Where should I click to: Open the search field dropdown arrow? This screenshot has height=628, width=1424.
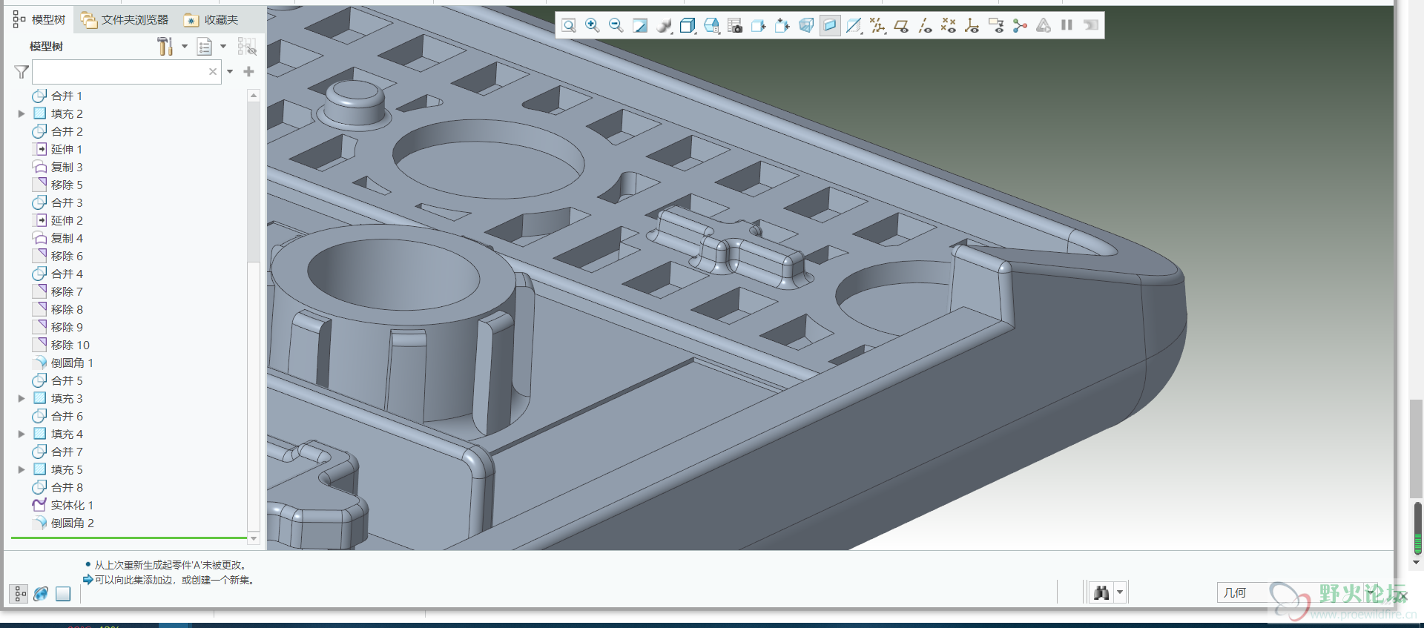click(230, 72)
